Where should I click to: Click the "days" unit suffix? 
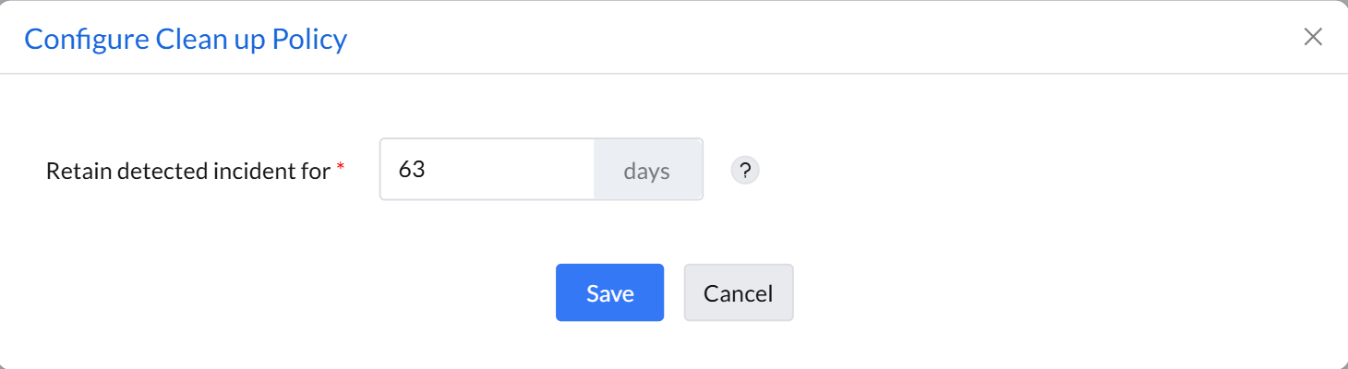tap(646, 171)
